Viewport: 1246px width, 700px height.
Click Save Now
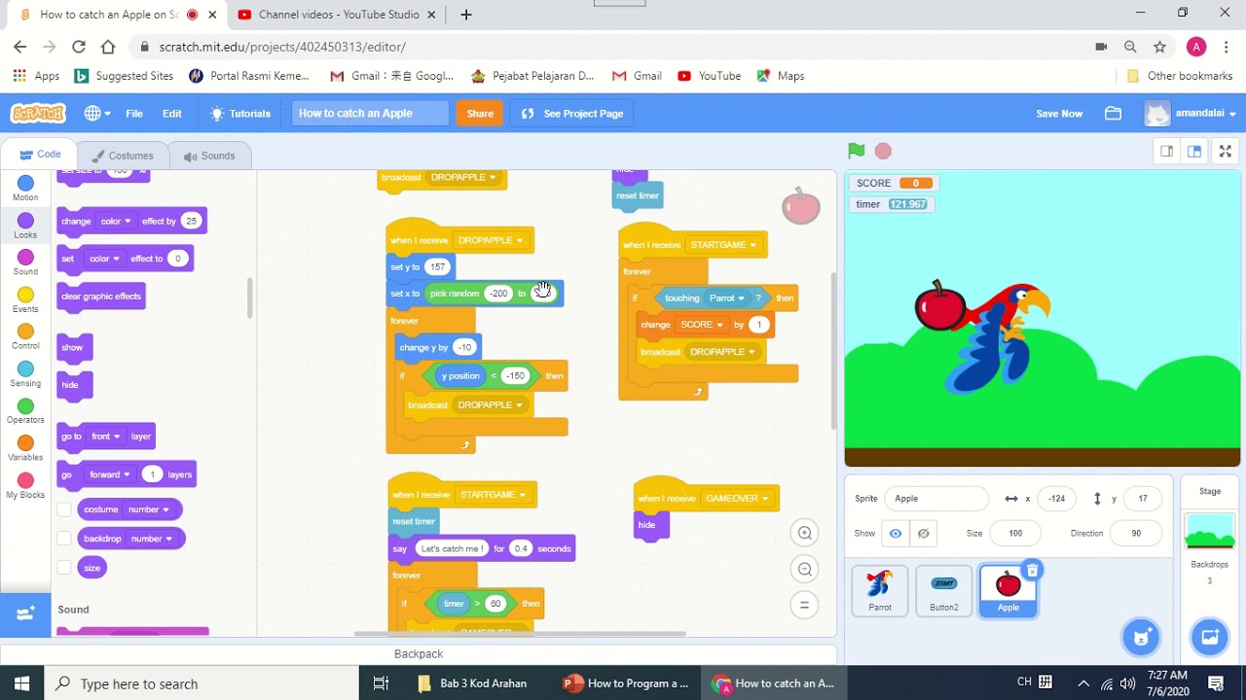point(1059,114)
